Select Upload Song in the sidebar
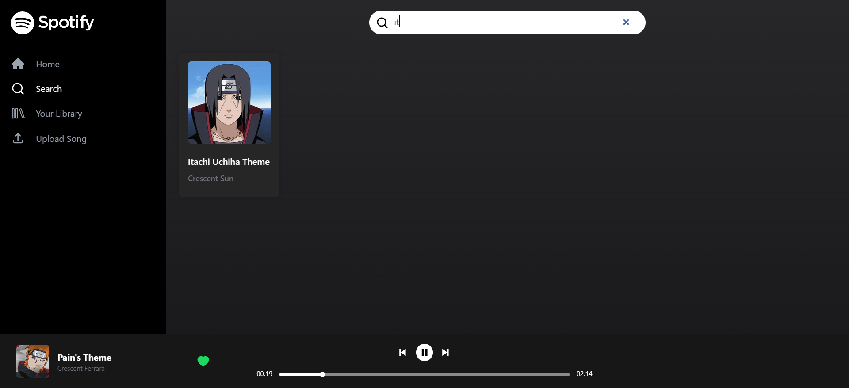 pyautogui.click(x=61, y=139)
